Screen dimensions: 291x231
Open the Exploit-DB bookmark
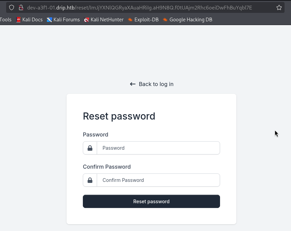(143, 20)
